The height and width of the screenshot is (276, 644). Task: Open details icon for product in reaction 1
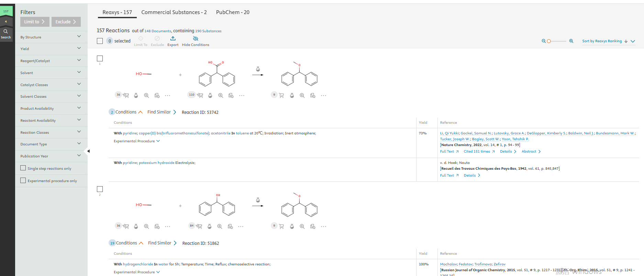pos(313,95)
